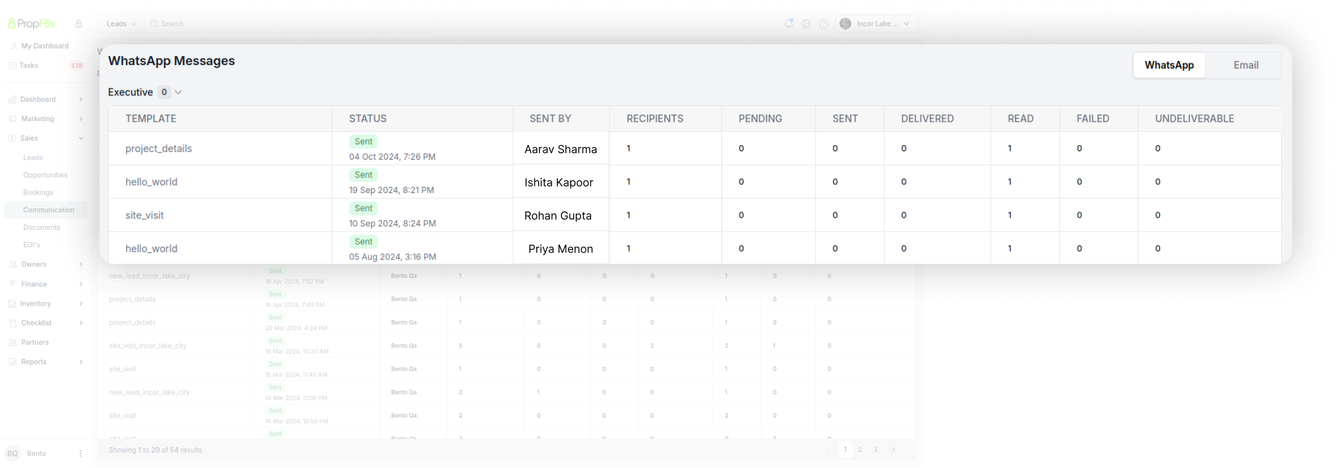The width and height of the screenshot is (1337, 468).
Task: Open Bookings under Sales
Action: (x=38, y=192)
